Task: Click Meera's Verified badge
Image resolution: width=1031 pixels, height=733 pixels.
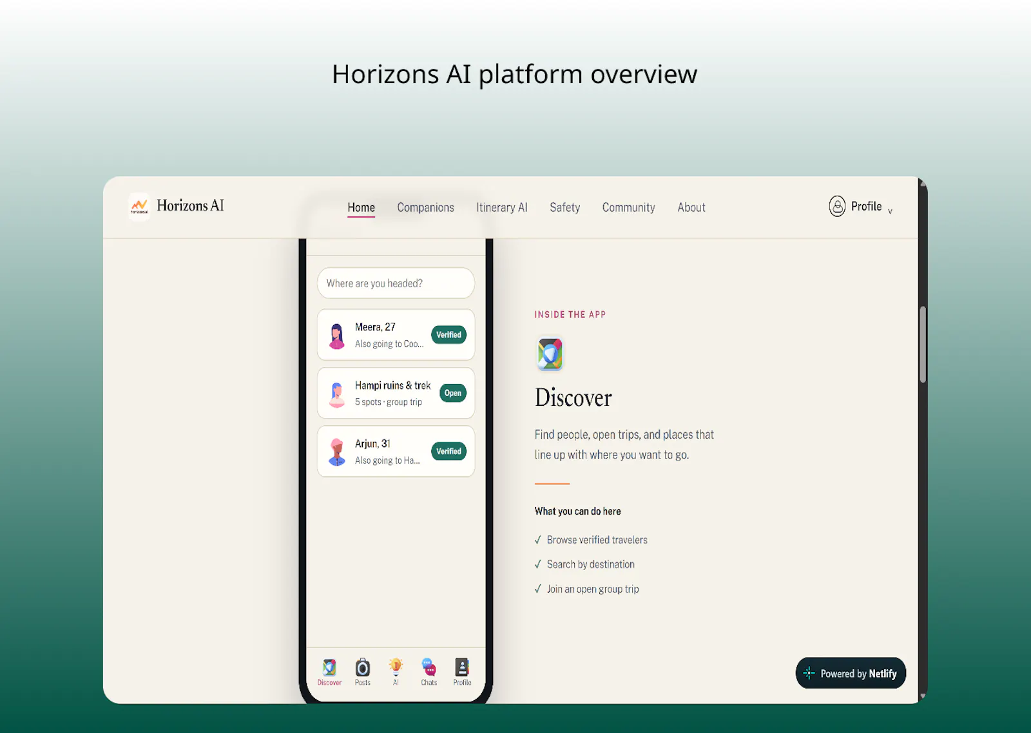Action: (x=448, y=335)
